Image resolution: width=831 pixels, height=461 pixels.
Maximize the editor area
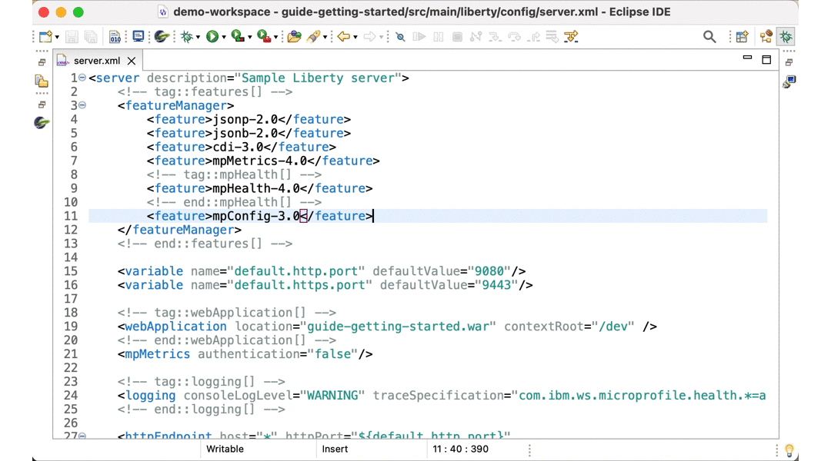766,60
